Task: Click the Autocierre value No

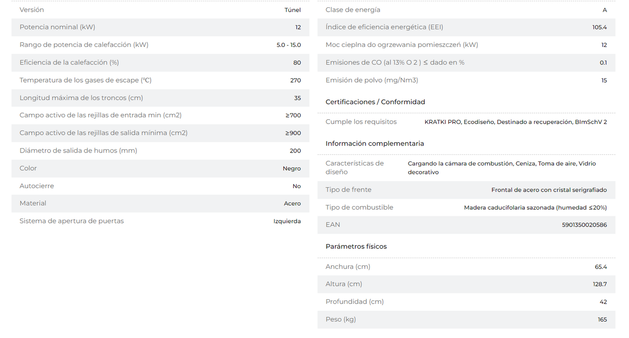Action: (x=296, y=186)
